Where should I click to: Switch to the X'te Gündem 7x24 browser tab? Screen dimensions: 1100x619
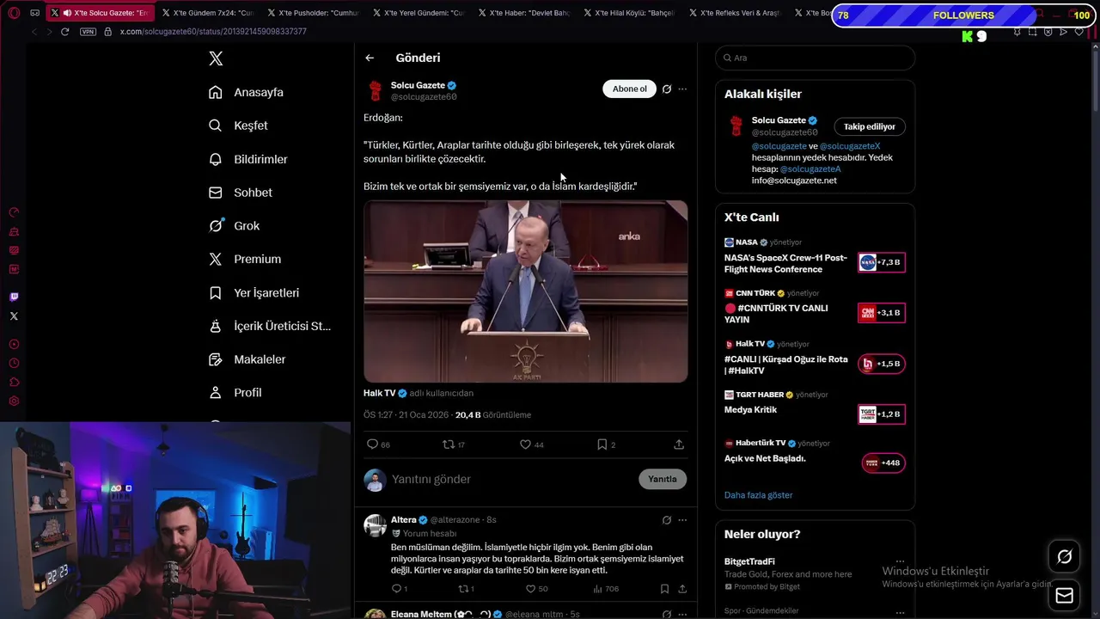coord(206,13)
